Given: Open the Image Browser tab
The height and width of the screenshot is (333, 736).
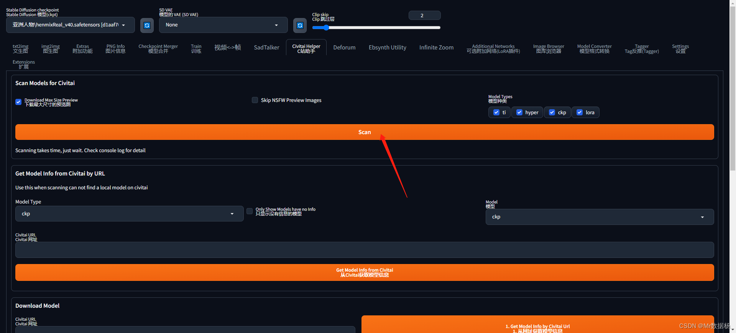Looking at the screenshot, I should click(x=549, y=49).
